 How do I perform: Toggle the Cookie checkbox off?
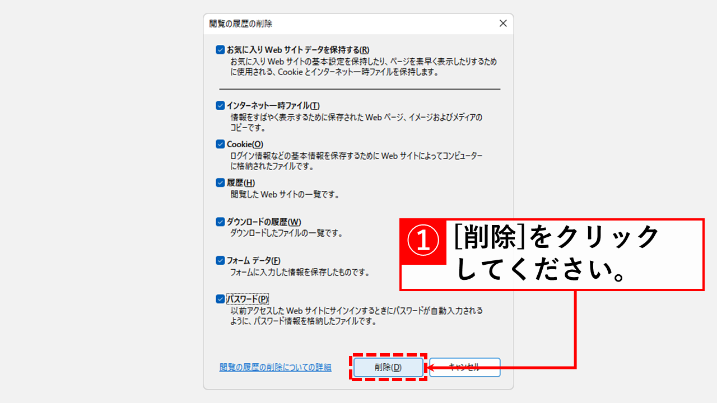[x=219, y=144]
